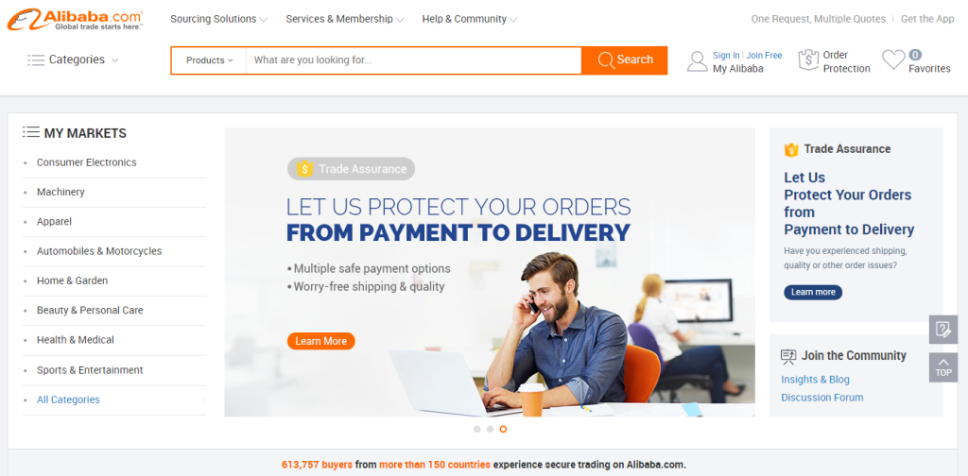Jump back up with the TOP arrow button
The height and width of the screenshot is (476, 968).
[x=942, y=367]
